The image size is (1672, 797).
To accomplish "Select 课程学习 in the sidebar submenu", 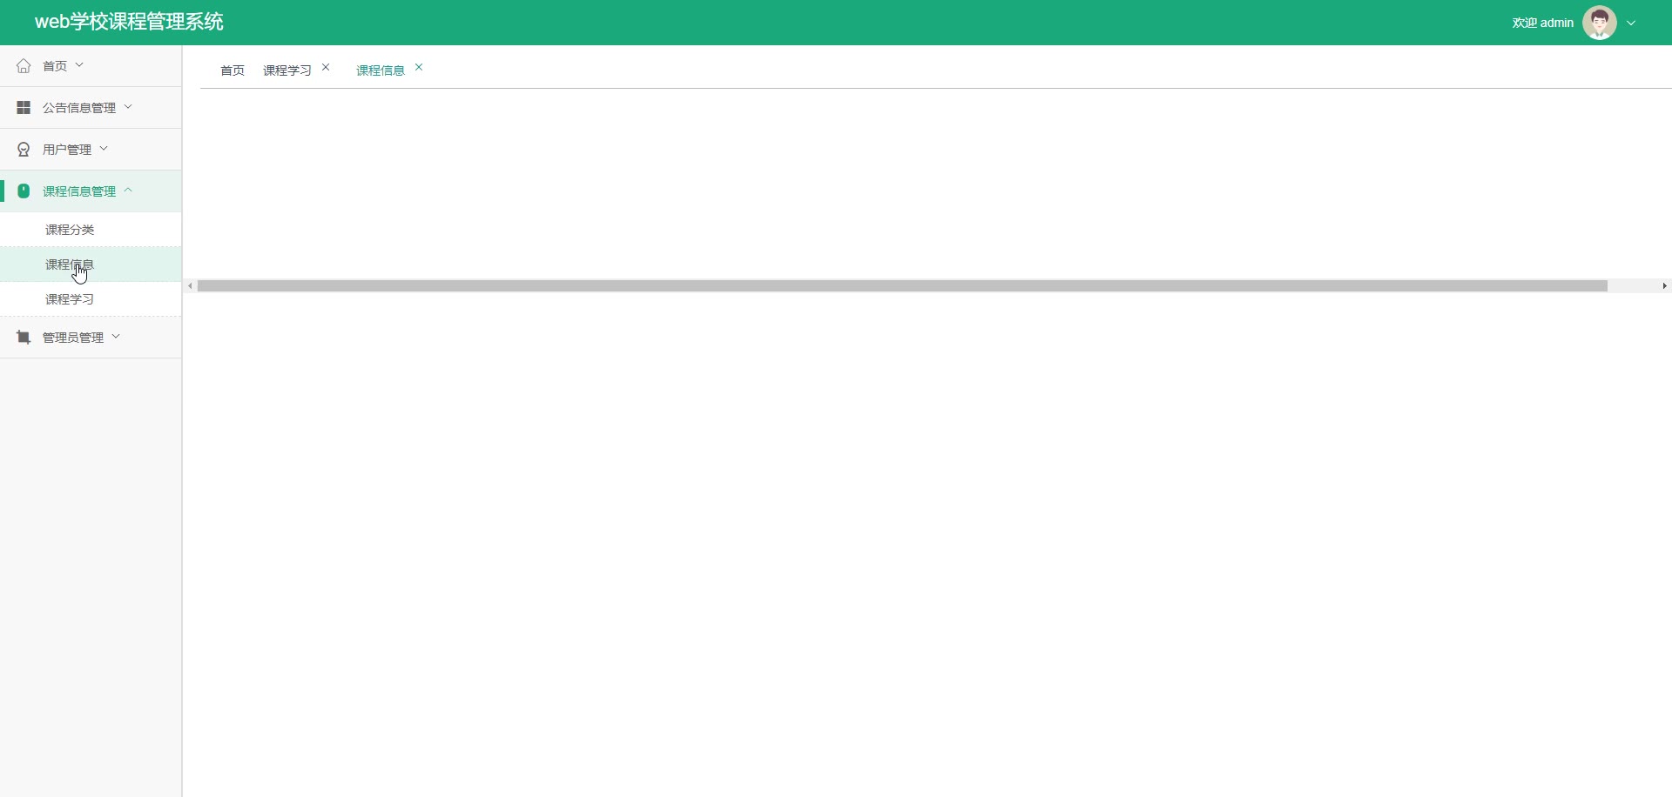I will click(x=70, y=299).
